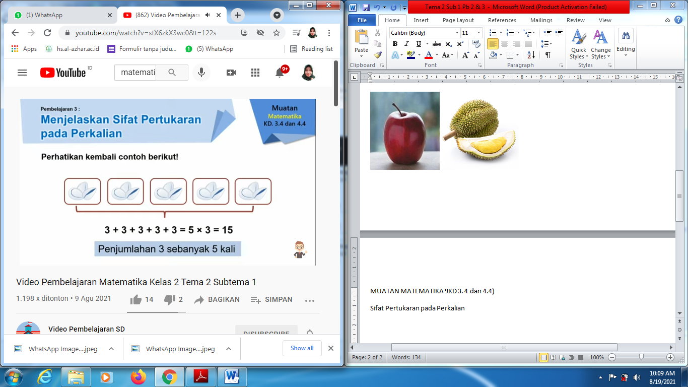Save the Word document from quick access toolbar
Image resolution: width=688 pixels, height=387 pixels.
[x=366, y=7]
